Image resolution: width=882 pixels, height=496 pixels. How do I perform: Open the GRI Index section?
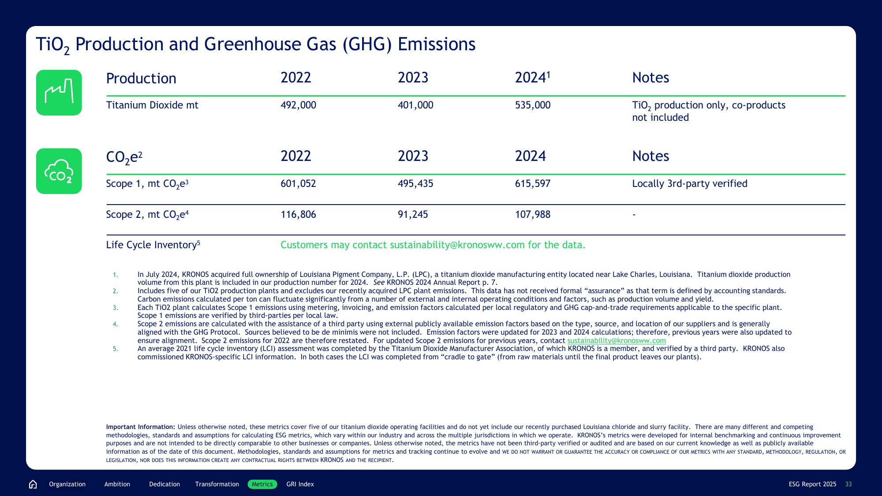300,484
